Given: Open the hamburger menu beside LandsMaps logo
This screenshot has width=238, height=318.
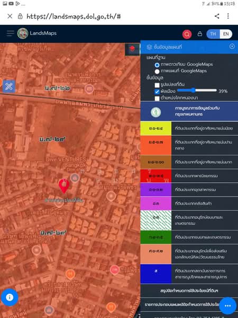Looking at the screenshot, I should point(10,33).
